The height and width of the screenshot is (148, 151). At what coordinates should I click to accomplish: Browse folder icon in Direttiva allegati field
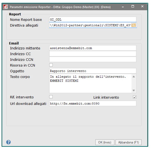pyautogui.click(x=133, y=25)
